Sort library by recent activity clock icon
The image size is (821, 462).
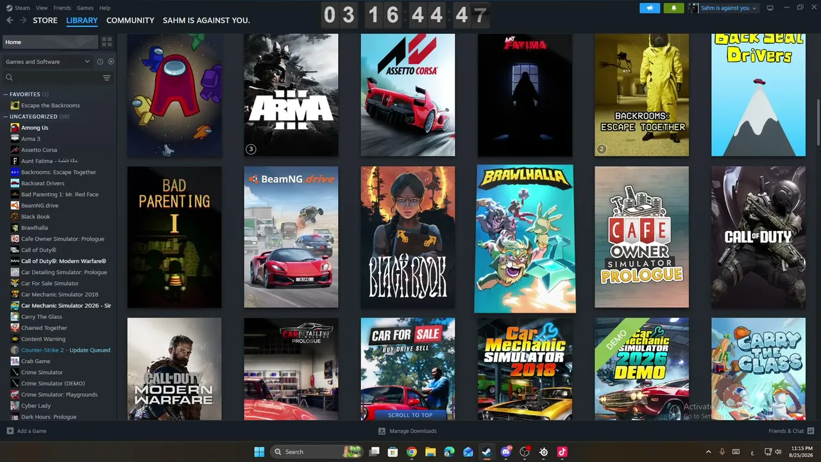100,62
